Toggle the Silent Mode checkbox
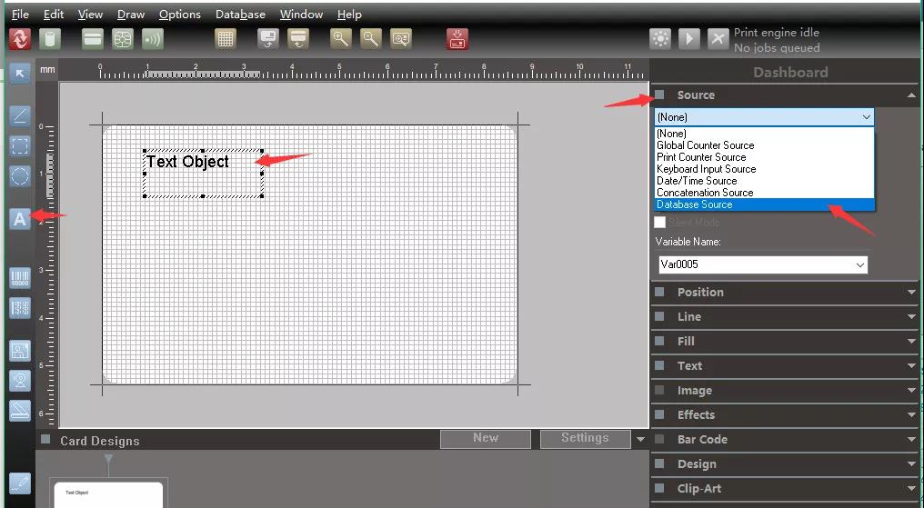Viewport: 924px width, 508px height. [660, 222]
